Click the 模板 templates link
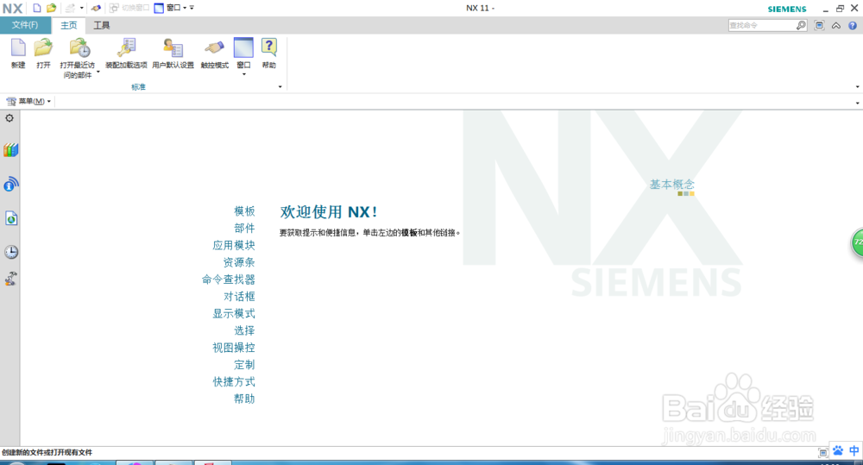The image size is (863, 465). tap(244, 211)
